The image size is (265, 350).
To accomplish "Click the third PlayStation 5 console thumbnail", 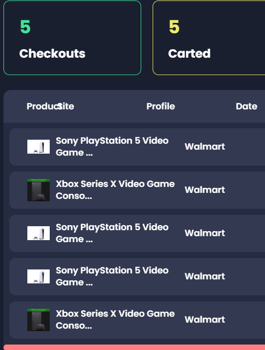I will point(38,276).
